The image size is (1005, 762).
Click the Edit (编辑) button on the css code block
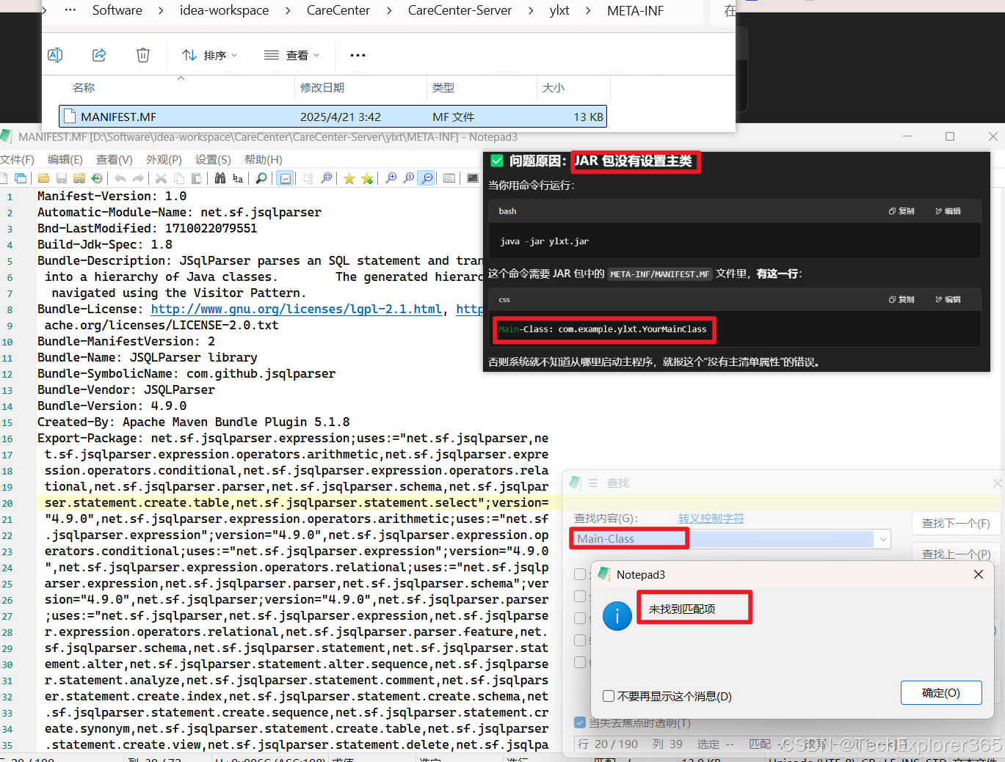click(x=948, y=299)
